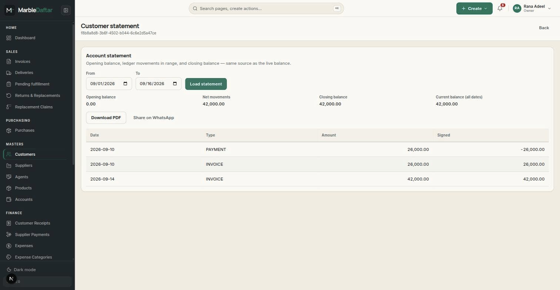Click the customer ID f8b8a8d8 text
Viewport: 560px width, 290px height.
coord(118,33)
